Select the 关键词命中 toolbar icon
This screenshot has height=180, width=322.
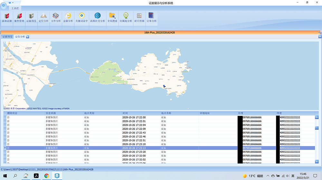[81, 18]
